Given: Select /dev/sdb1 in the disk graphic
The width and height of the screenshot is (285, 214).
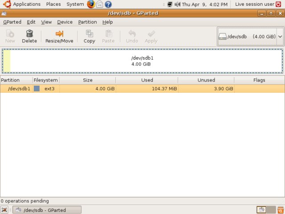Looking at the screenshot, I should coord(142,61).
